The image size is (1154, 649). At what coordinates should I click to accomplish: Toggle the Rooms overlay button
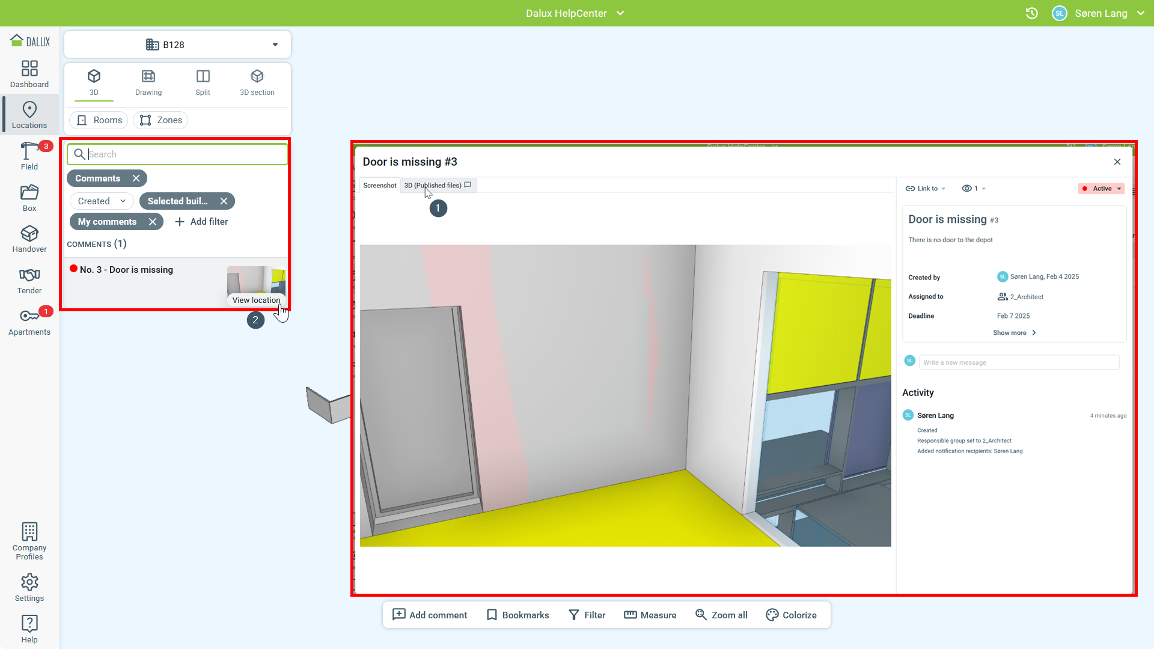pyautogui.click(x=99, y=120)
